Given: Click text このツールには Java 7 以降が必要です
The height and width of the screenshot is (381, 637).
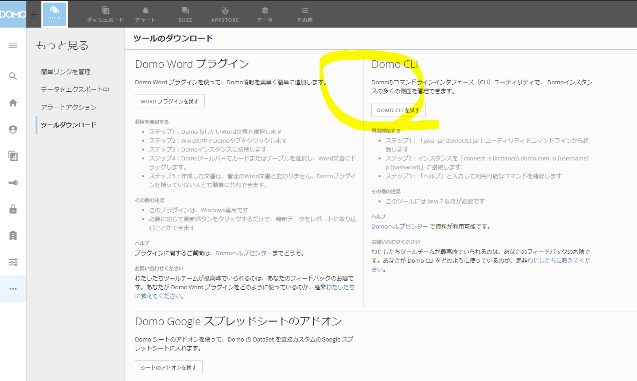Looking at the screenshot, I should pyautogui.click(x=435, y=201).
